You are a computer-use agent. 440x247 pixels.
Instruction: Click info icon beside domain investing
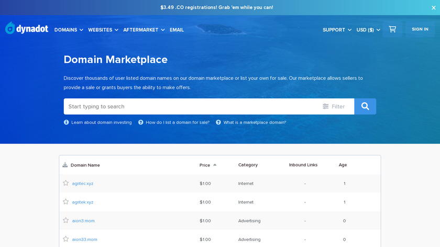67,122
